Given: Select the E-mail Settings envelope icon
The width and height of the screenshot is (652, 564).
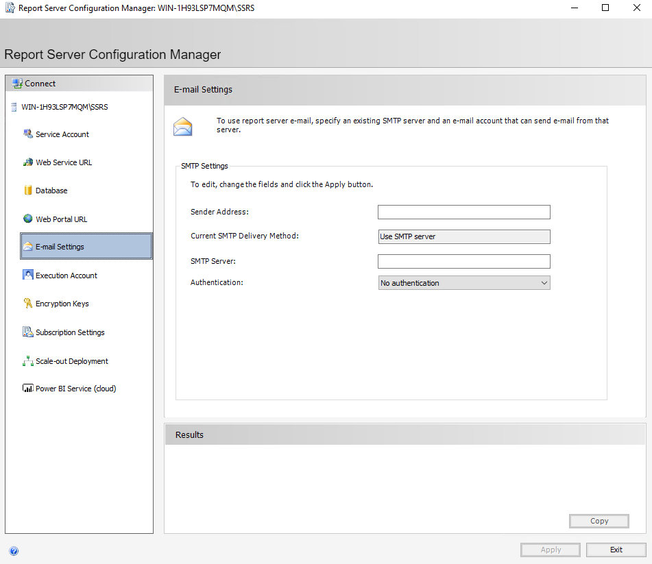Looking at the screenshot, I should [29, 246].
